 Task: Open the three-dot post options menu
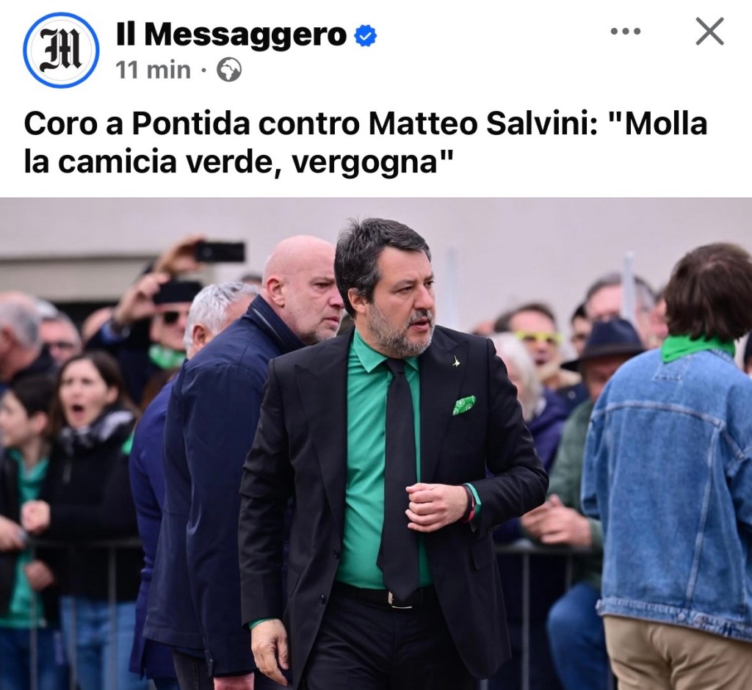coord(626,32)
